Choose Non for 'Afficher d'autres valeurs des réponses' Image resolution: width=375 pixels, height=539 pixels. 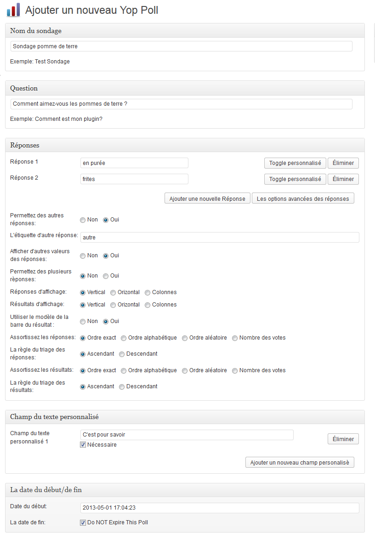pyautogui.click(x=83, y=256)
